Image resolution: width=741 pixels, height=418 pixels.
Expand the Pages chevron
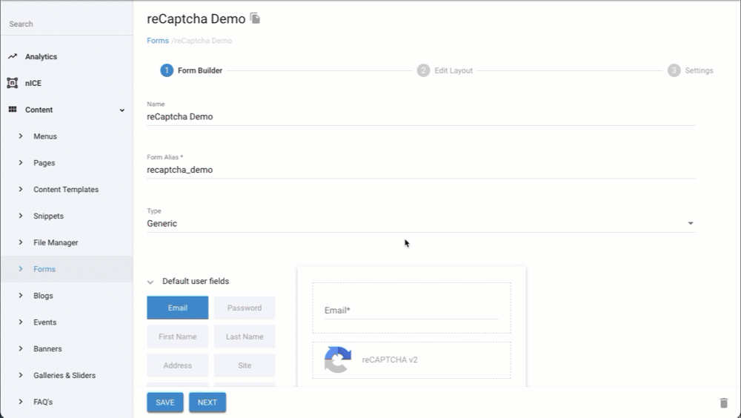pyautogui.click(x=20, y=162)
